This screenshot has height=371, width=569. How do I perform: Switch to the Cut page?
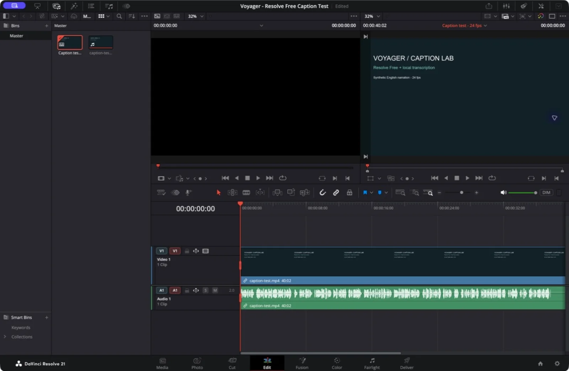coord(232,363)
